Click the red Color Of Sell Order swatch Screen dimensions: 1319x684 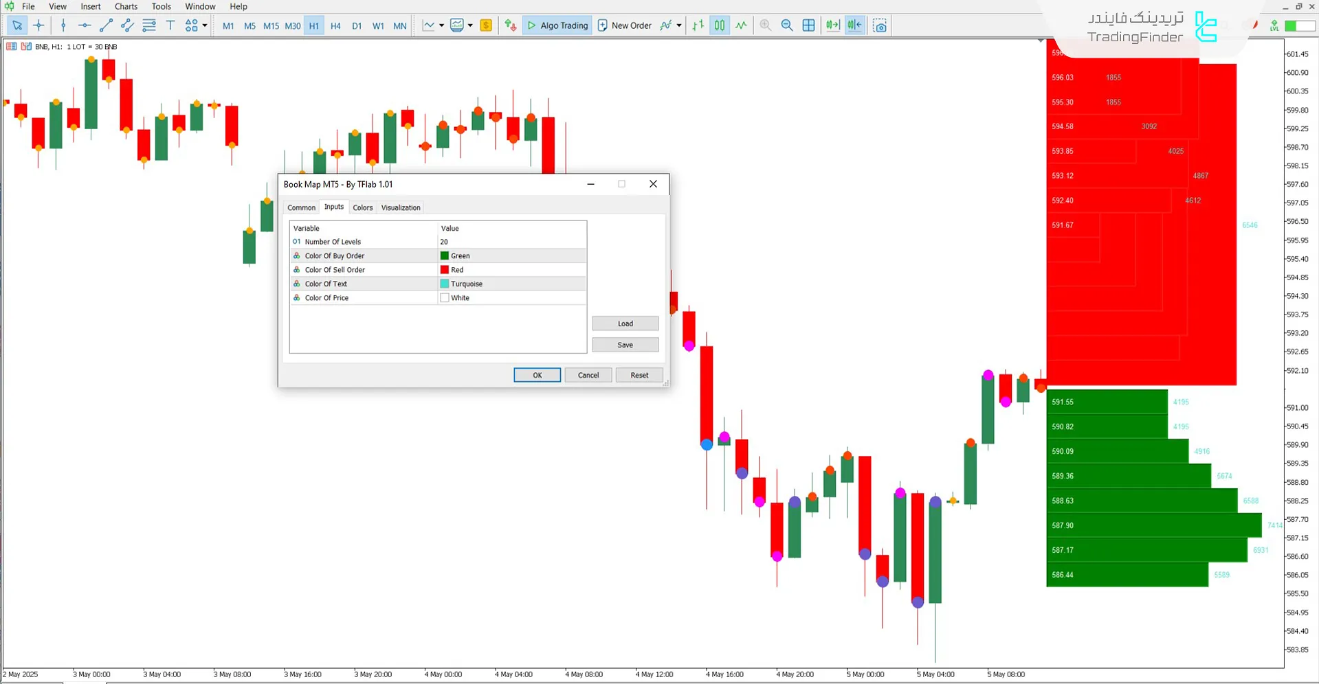click(x=445, y=270)
